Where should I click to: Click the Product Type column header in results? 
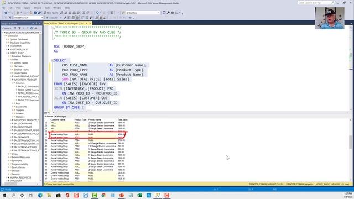point(80,119)
